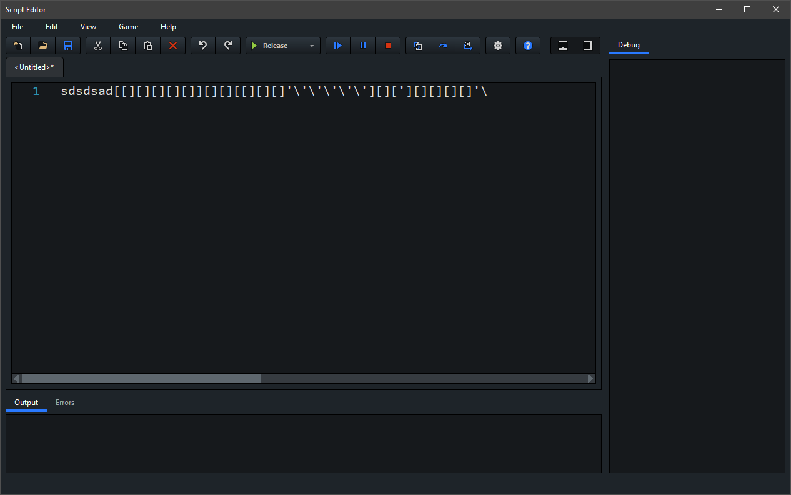This screenshot has height=495, width=791.
Task: Click the New script file icon
Action: (18, 46)
